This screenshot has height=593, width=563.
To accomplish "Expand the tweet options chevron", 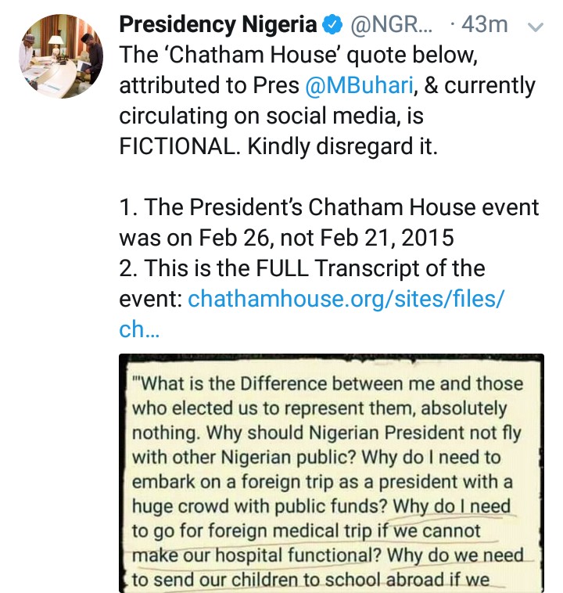I will 536,27.
